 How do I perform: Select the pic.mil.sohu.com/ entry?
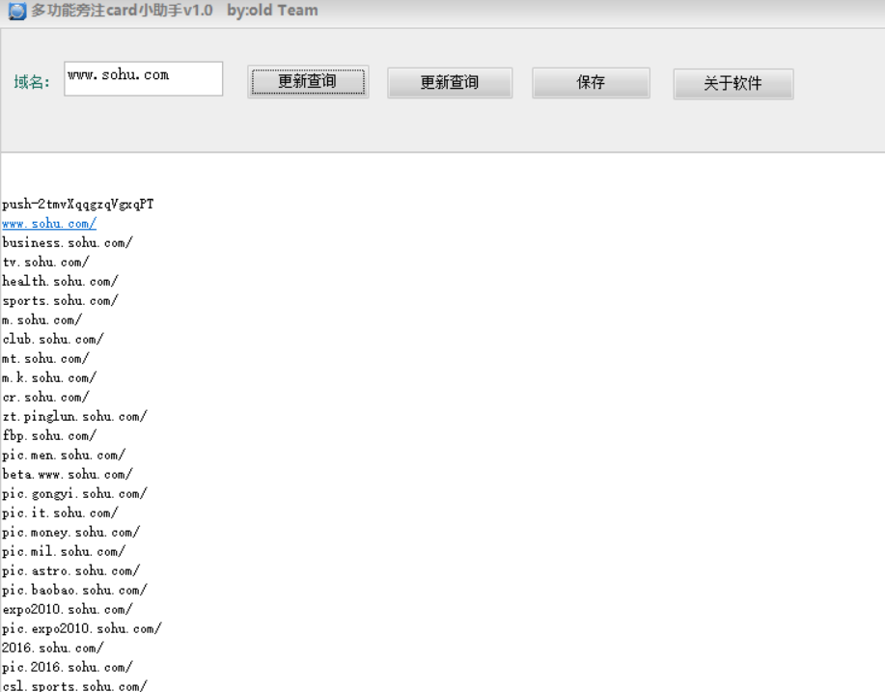pyautogui.click(x=64, y=551)
